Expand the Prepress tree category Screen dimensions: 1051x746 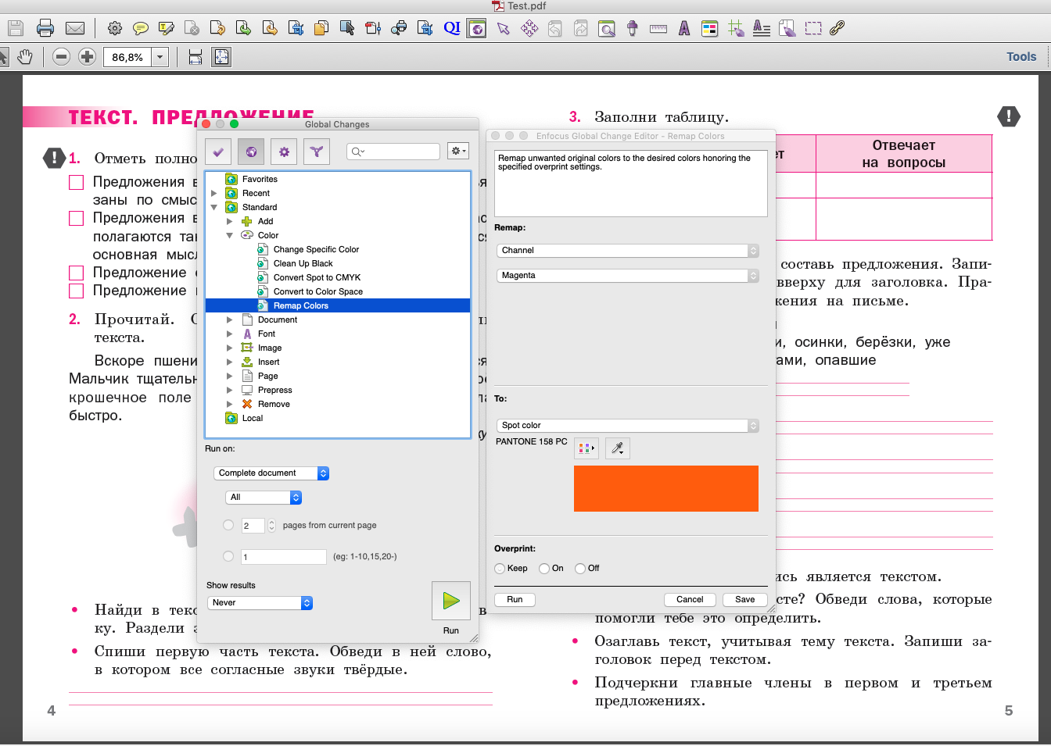pos(229,391)
